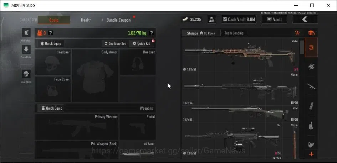Screen dimensions: 337x163
Task: Click the orange sort storage icon
Action: click(297, 33)
